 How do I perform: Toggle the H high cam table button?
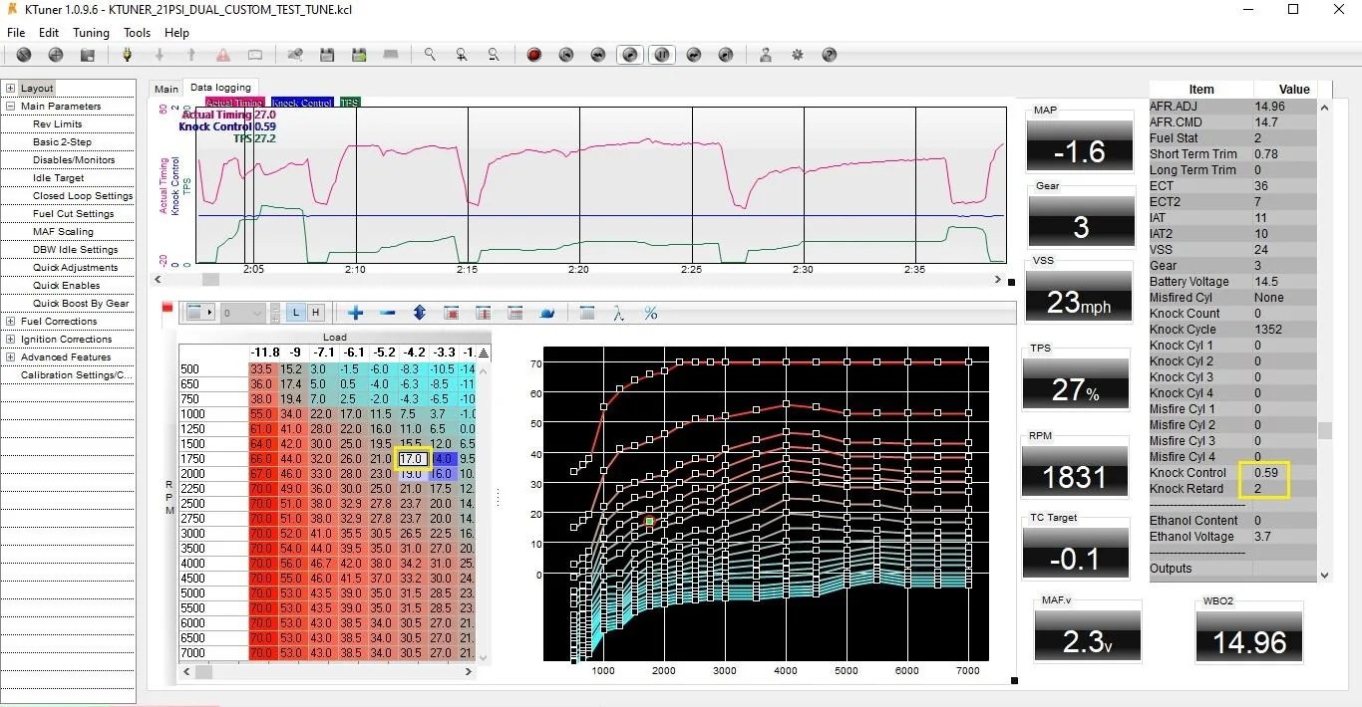pos(315,313)
